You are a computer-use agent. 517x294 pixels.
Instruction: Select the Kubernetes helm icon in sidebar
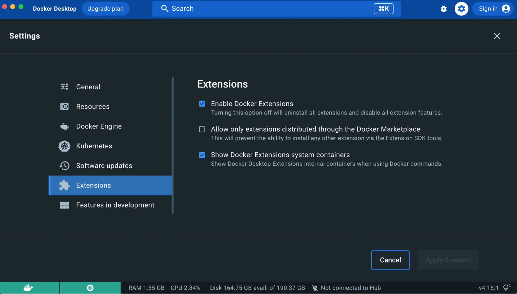tap(64, 146)
